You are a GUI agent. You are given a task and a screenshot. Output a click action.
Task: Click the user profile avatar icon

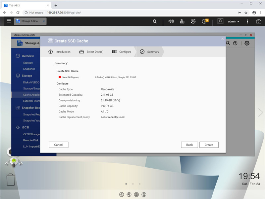(220, 21)
